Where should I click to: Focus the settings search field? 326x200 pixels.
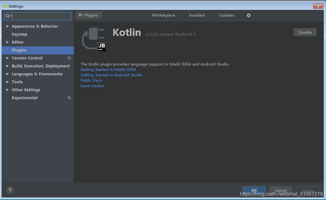(38, 16)
